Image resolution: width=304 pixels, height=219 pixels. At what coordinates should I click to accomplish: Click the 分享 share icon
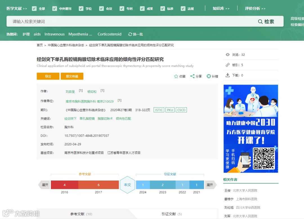193,76
